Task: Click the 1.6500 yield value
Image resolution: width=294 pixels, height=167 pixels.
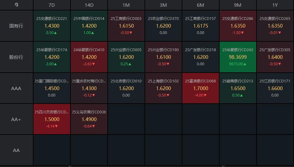Action: pyautogui.click(x=238, y=88)
